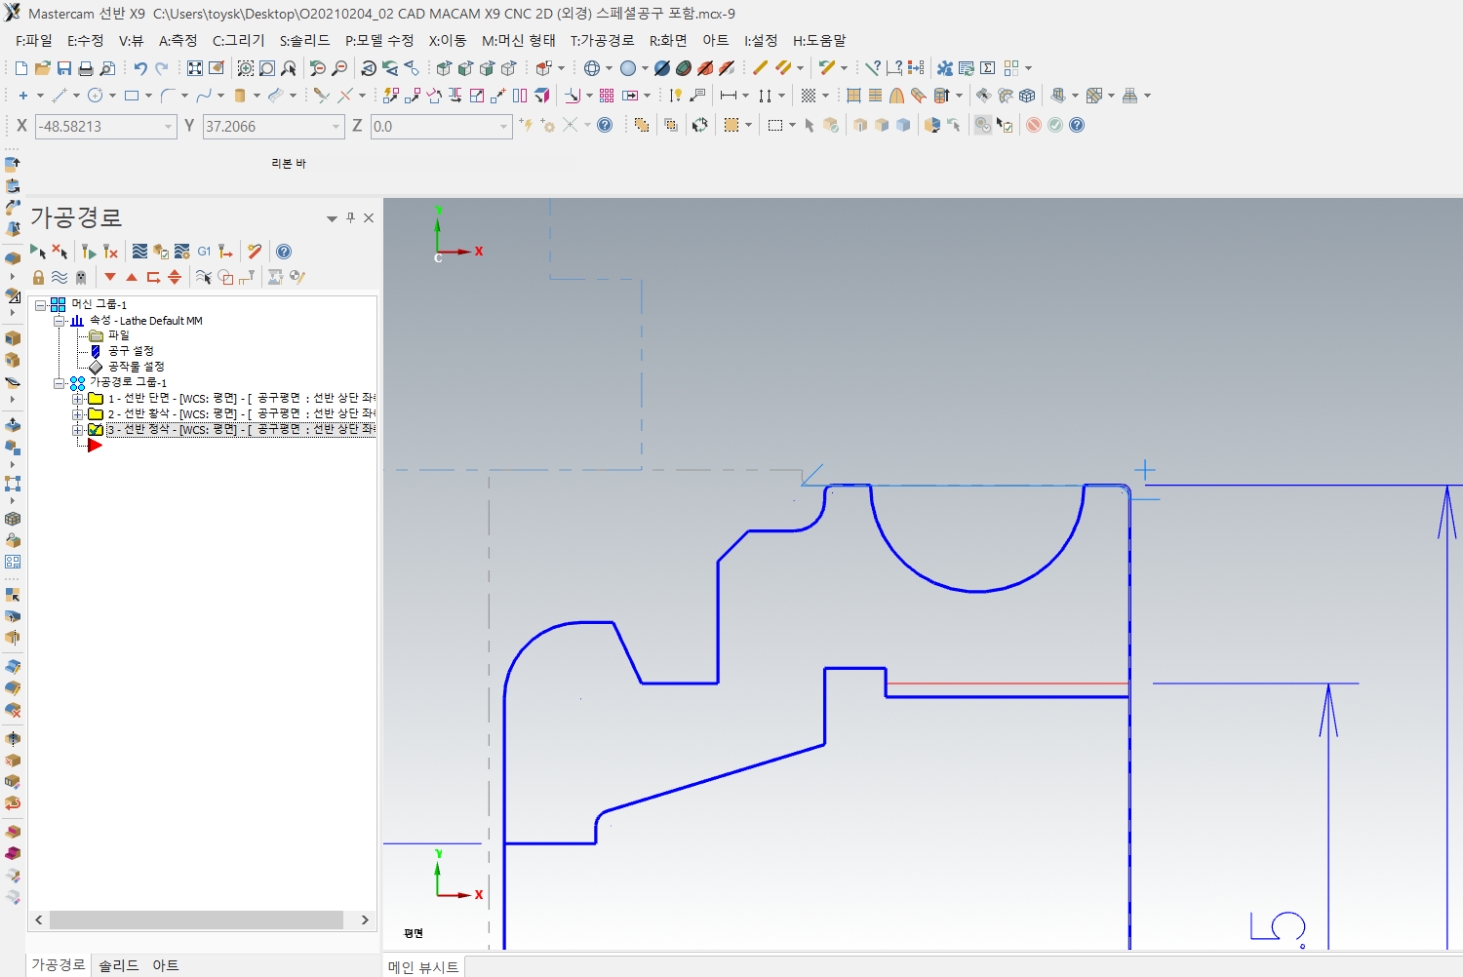1463x977 pixels.
Task: Open the I:설정 menu
Action: tap(761, 41)
